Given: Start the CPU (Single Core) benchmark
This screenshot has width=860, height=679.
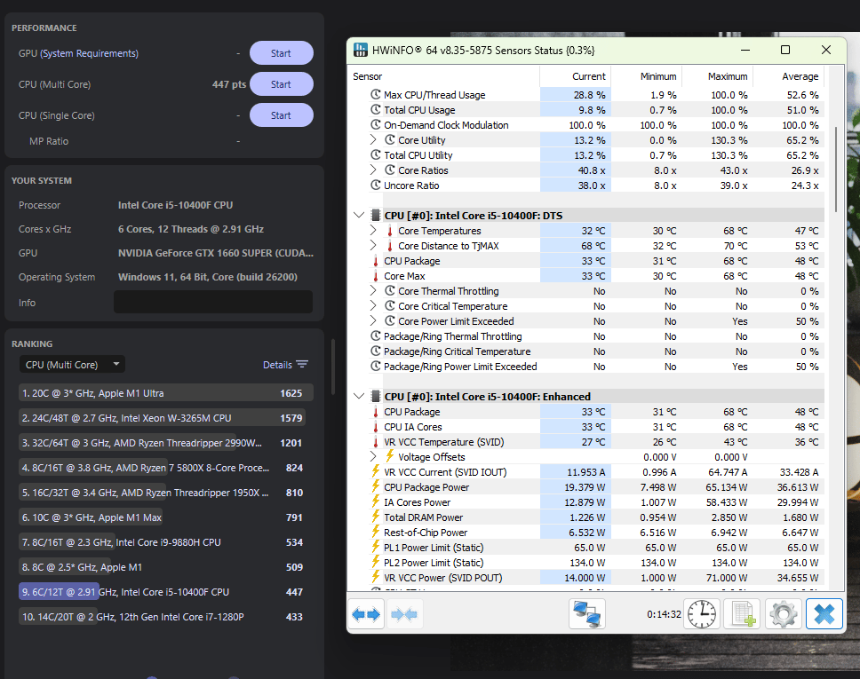Looking at the screenshot, I should click(282, 115).
